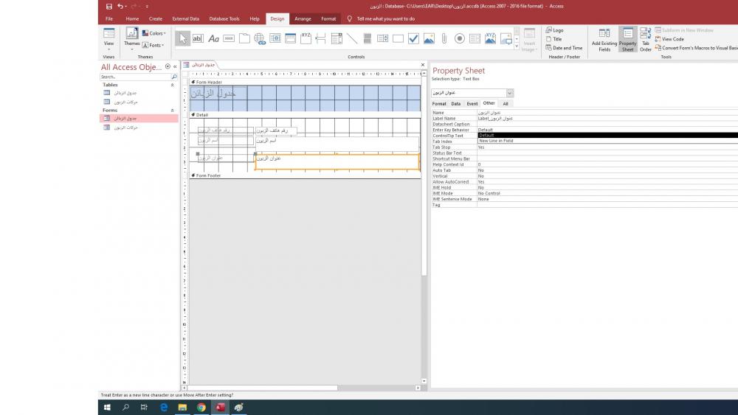Choose New Line in Field option
This screenshot has height=415, width=738.
607,141
